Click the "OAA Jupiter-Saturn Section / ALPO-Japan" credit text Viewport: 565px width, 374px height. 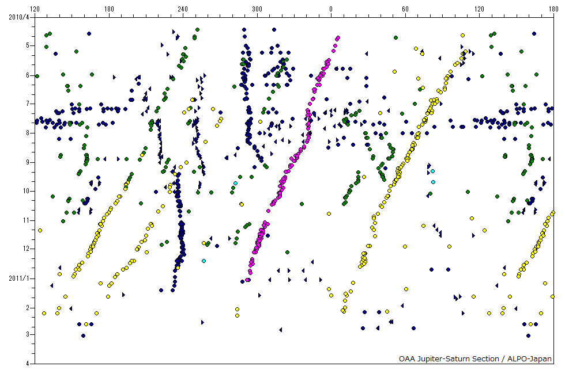pos(475,358)
